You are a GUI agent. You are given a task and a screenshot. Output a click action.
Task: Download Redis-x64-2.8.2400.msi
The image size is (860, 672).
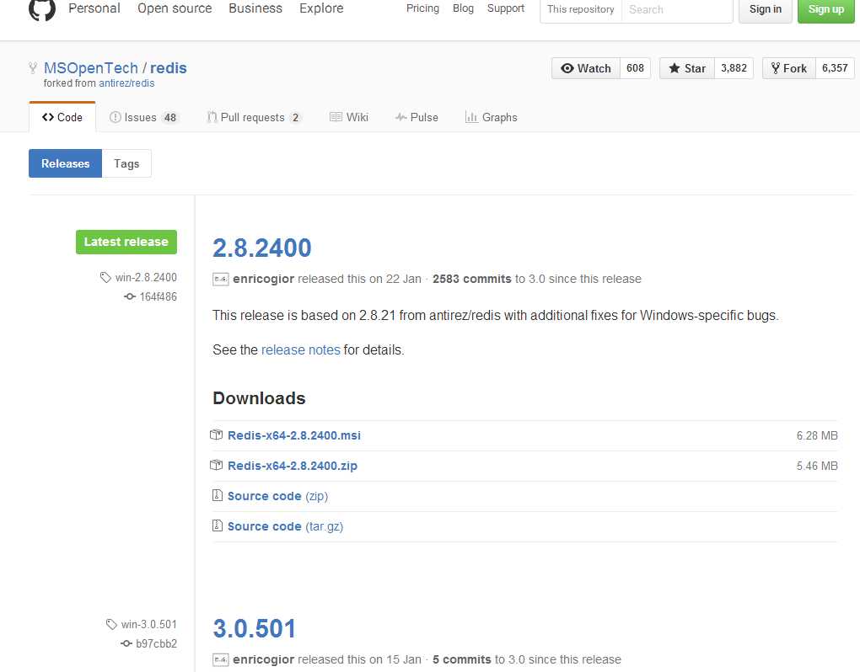[294, 435]
